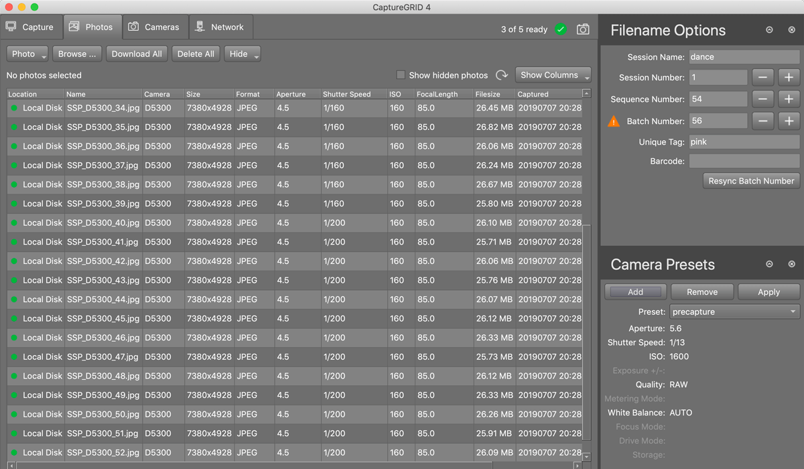This screenshot has width=804, height=469.
Task: Close the Filename Options panel
Action: tap(791, 30)
